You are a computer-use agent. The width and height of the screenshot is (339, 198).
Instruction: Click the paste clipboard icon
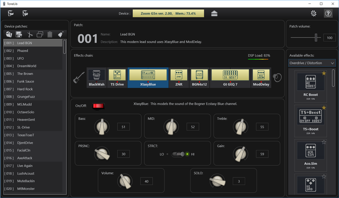pyautogui.click(x=50, y=34)
